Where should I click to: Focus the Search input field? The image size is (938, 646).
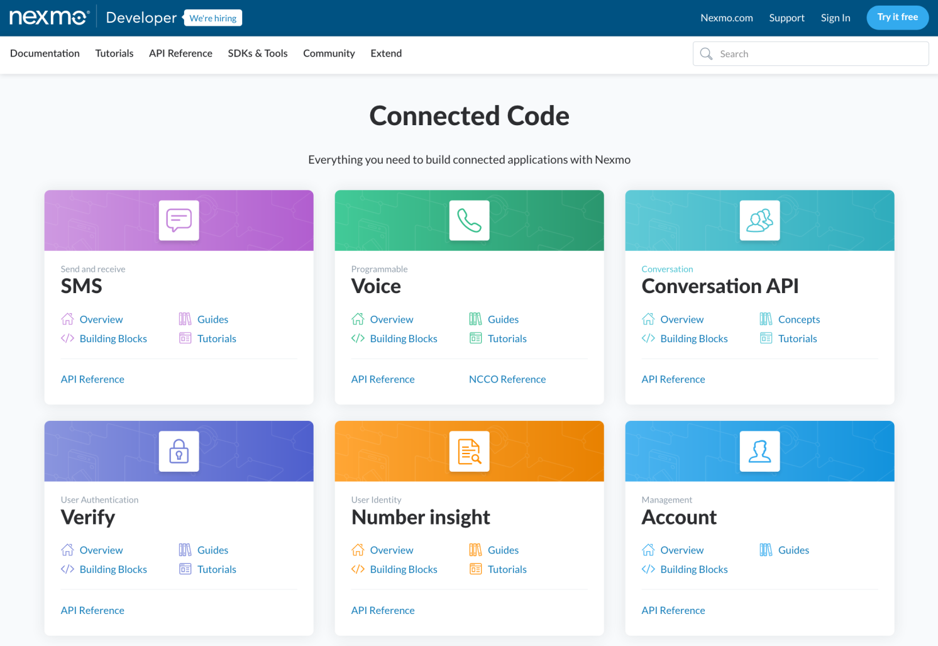[811, 54]
